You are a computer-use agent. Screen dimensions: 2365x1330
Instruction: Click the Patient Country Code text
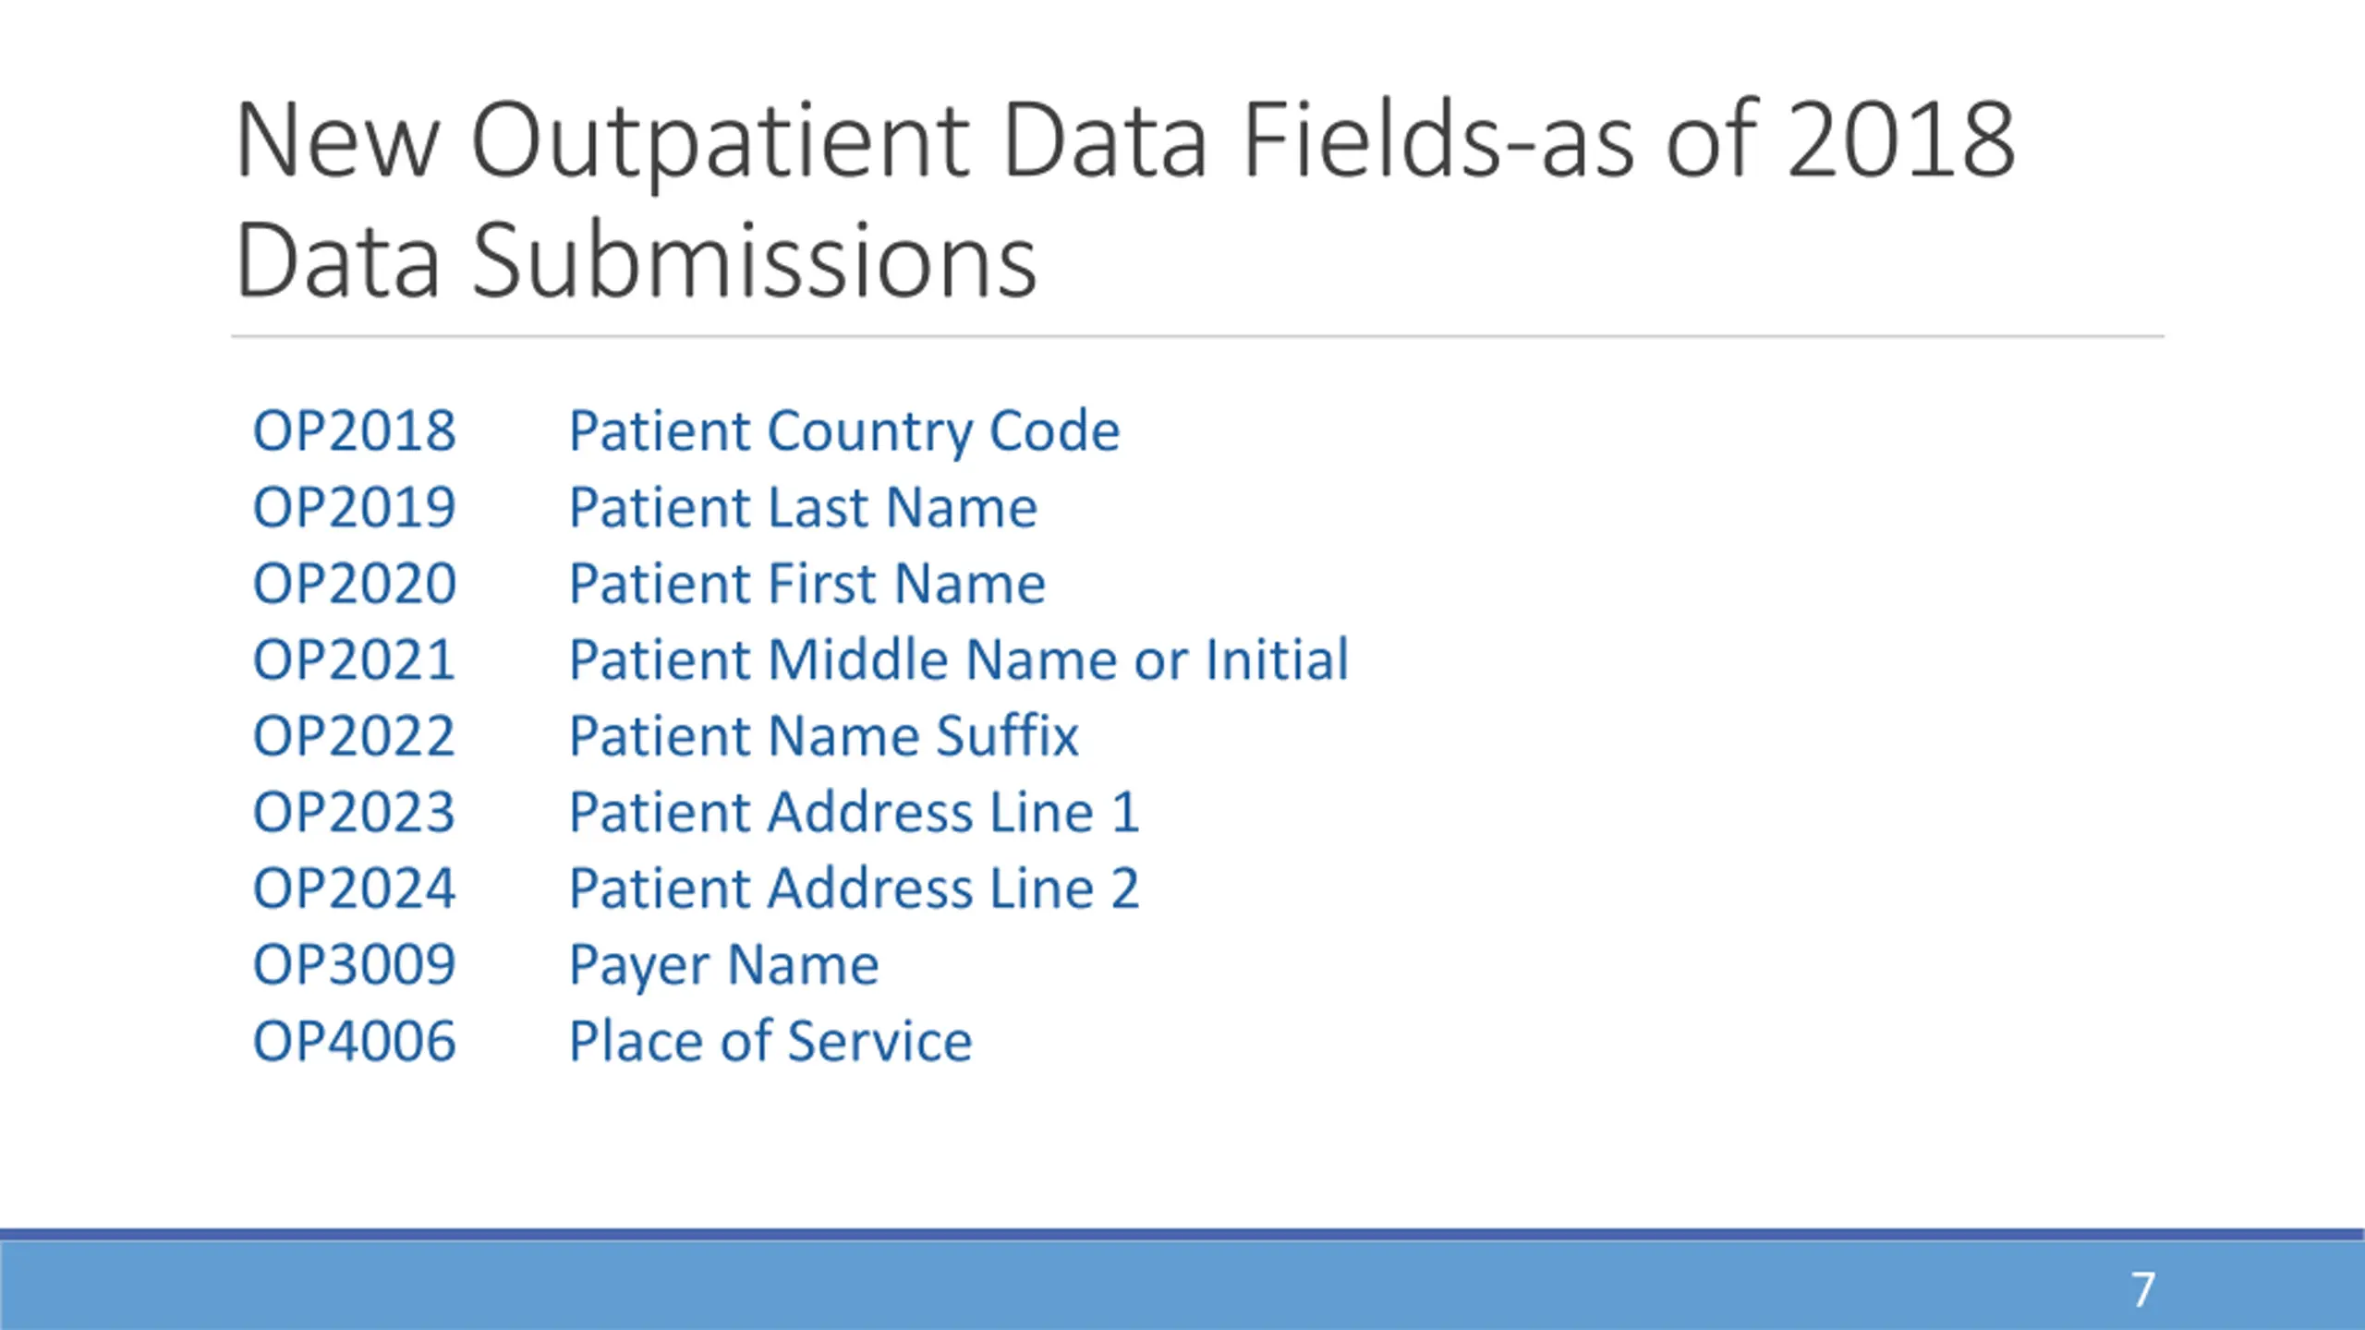[844, 432]
